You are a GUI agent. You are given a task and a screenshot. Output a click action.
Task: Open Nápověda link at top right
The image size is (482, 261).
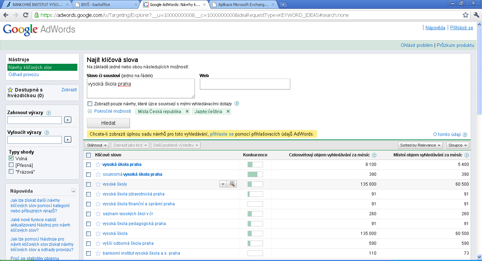[435, 28]
